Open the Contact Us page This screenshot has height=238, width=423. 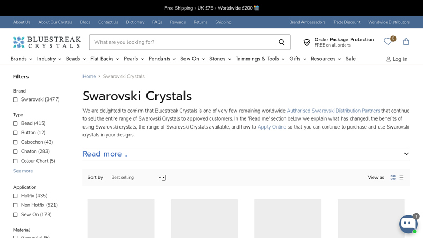click(108, 22)
